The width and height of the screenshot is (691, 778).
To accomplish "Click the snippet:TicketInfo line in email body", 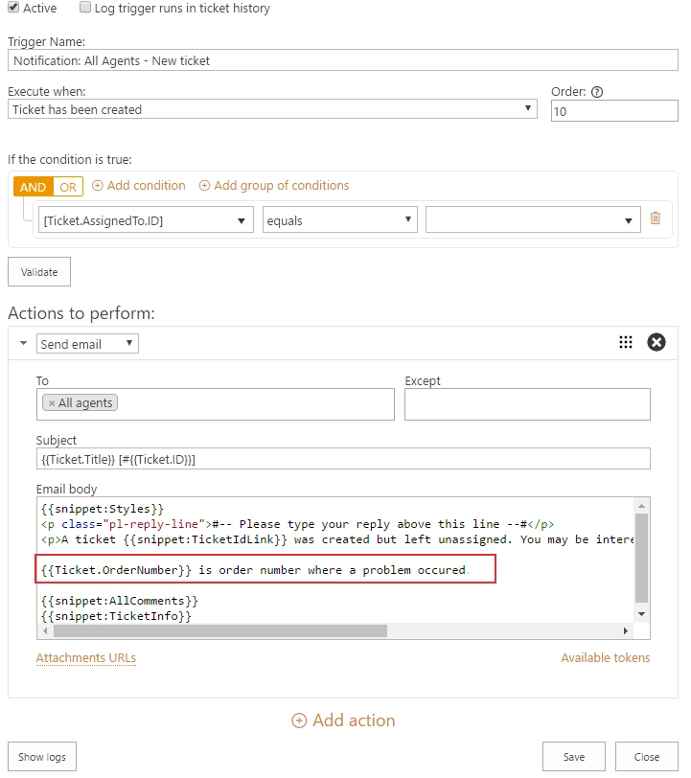I will (116, 616).
